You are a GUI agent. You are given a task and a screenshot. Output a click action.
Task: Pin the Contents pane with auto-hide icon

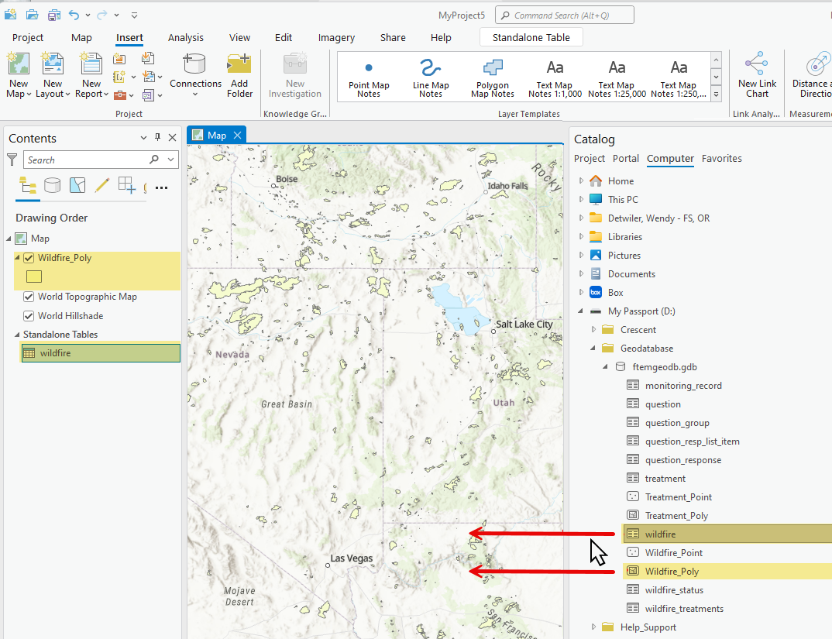[157, 137]
